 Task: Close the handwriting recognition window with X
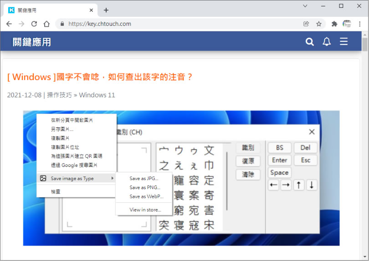(x=312, y=132)
